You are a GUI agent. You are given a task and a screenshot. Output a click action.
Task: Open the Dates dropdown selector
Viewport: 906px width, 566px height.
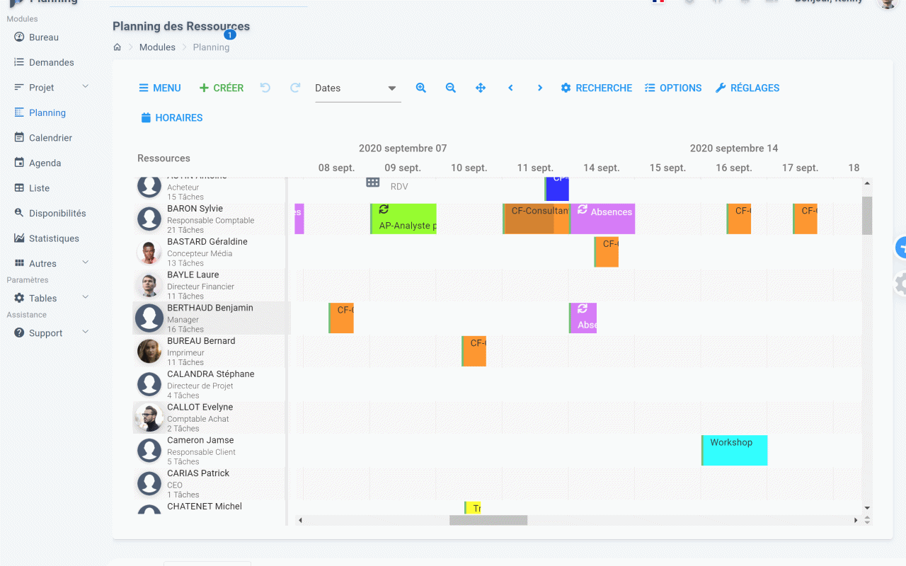point(357,88)
